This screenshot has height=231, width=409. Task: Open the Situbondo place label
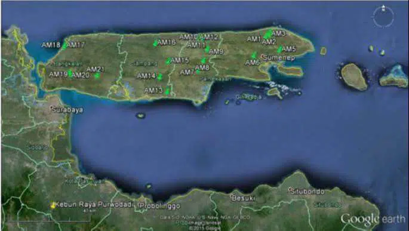pos(307,192)
